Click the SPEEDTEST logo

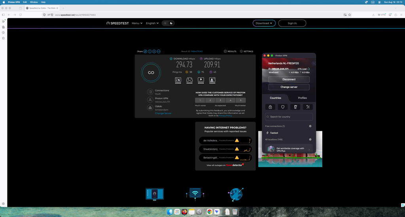pyautogui.click(x=117, y=23)
